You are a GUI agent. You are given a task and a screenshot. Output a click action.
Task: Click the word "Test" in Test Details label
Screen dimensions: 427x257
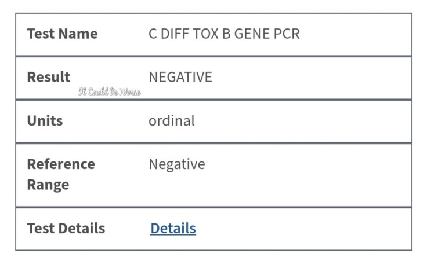click(40, 229)
